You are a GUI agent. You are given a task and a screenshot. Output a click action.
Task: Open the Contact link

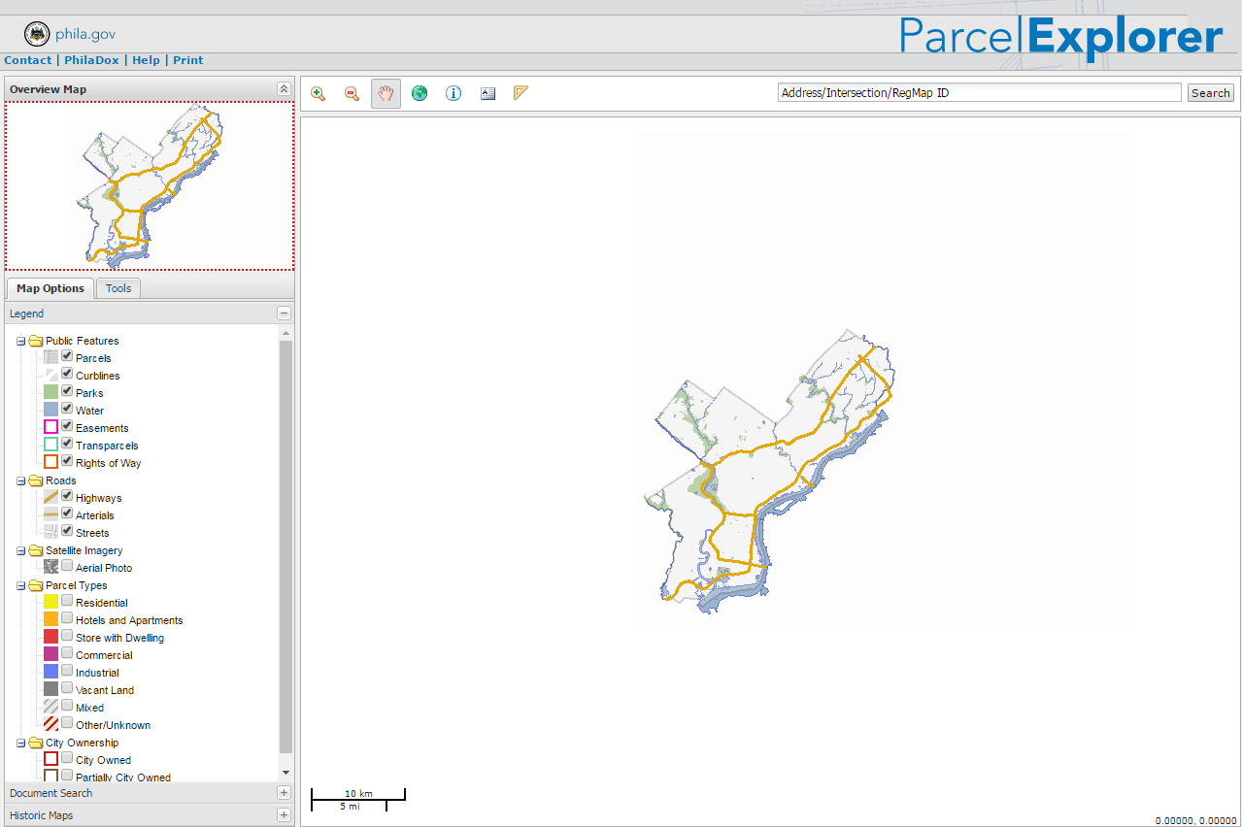(x=28, y=60)
